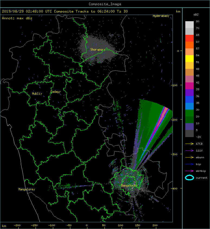Click the 'current' legend label
The height and width of the screenshot is (229, 210).
[x=202, y=178]
